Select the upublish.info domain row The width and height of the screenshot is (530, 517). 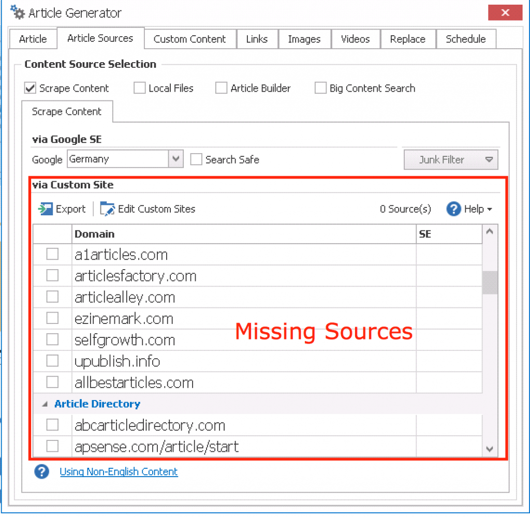(258, 361)
